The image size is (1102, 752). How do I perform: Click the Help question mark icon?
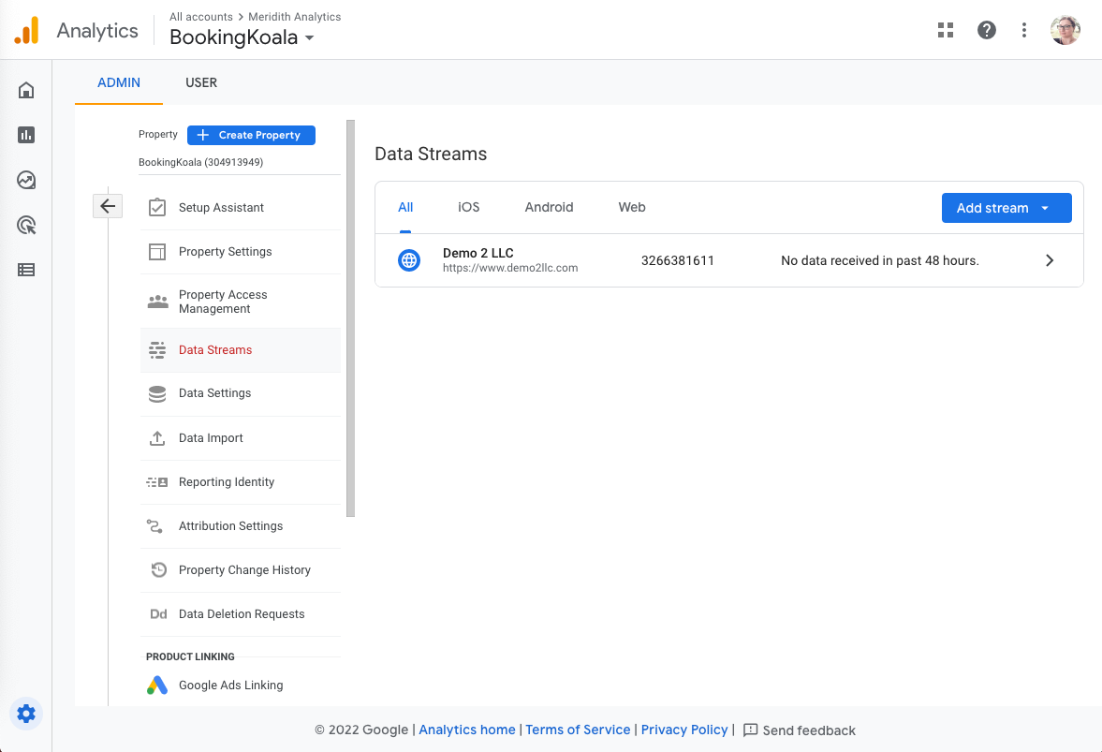[986, 30]
